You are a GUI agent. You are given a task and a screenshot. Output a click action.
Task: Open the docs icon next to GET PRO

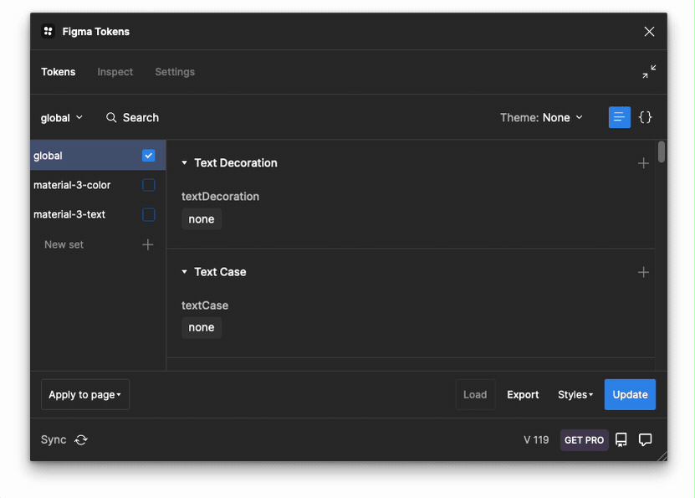click(621, 440)
